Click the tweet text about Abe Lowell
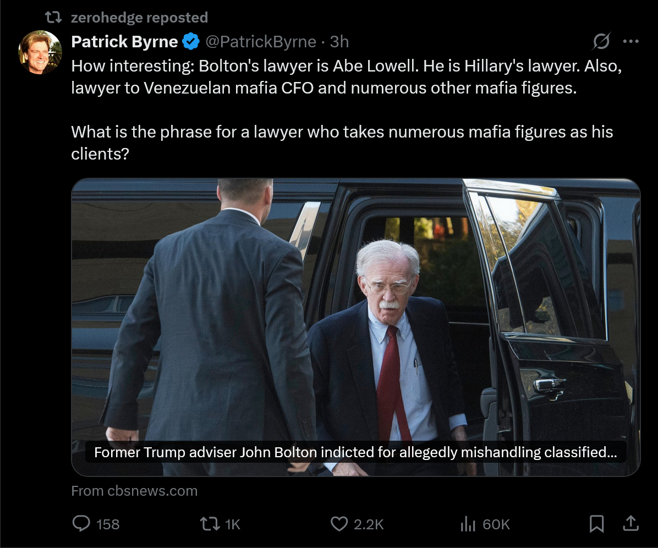The height and width of the screenshot is (548, 658). pos(347,77)
